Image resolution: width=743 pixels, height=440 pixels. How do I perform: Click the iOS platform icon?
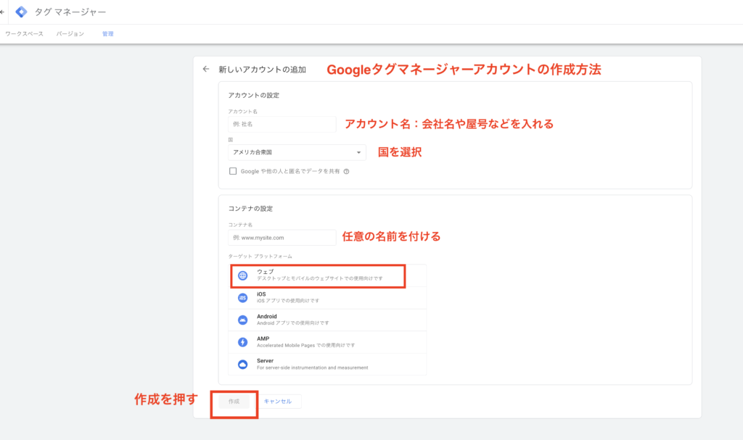pyautogui.click(x=242, y=297)
